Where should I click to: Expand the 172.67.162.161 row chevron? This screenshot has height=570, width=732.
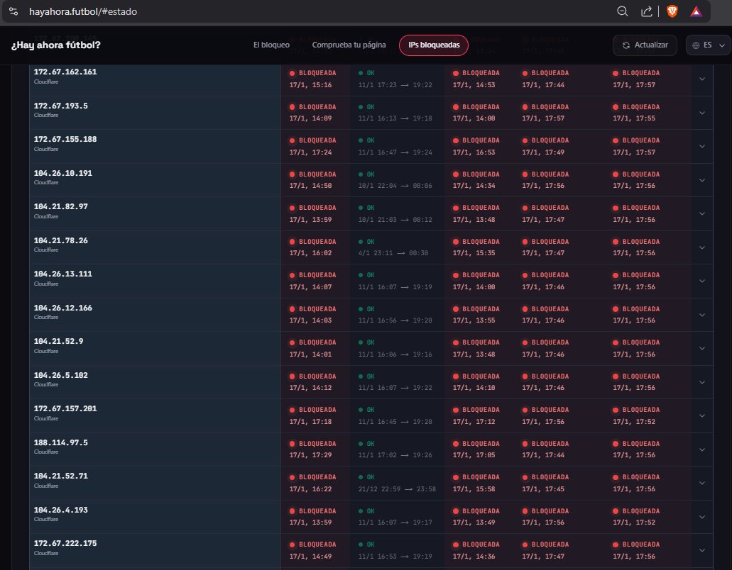point(701,79)
